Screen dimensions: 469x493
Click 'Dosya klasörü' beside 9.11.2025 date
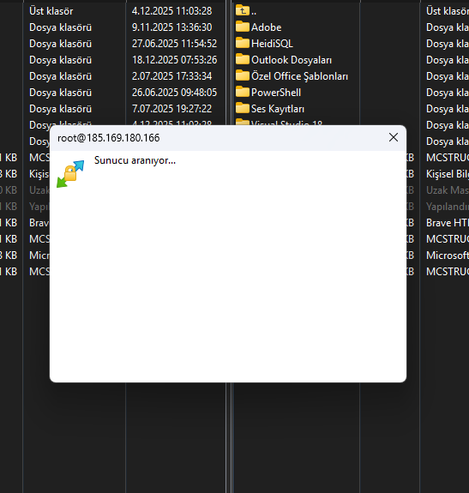[x=60, y=27]
